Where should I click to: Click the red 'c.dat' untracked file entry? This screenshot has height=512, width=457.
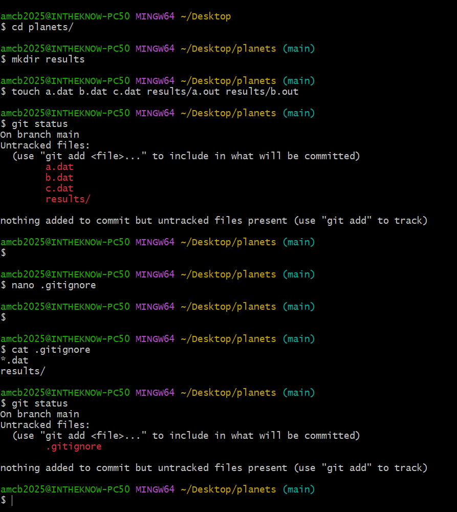coord(59,188)
